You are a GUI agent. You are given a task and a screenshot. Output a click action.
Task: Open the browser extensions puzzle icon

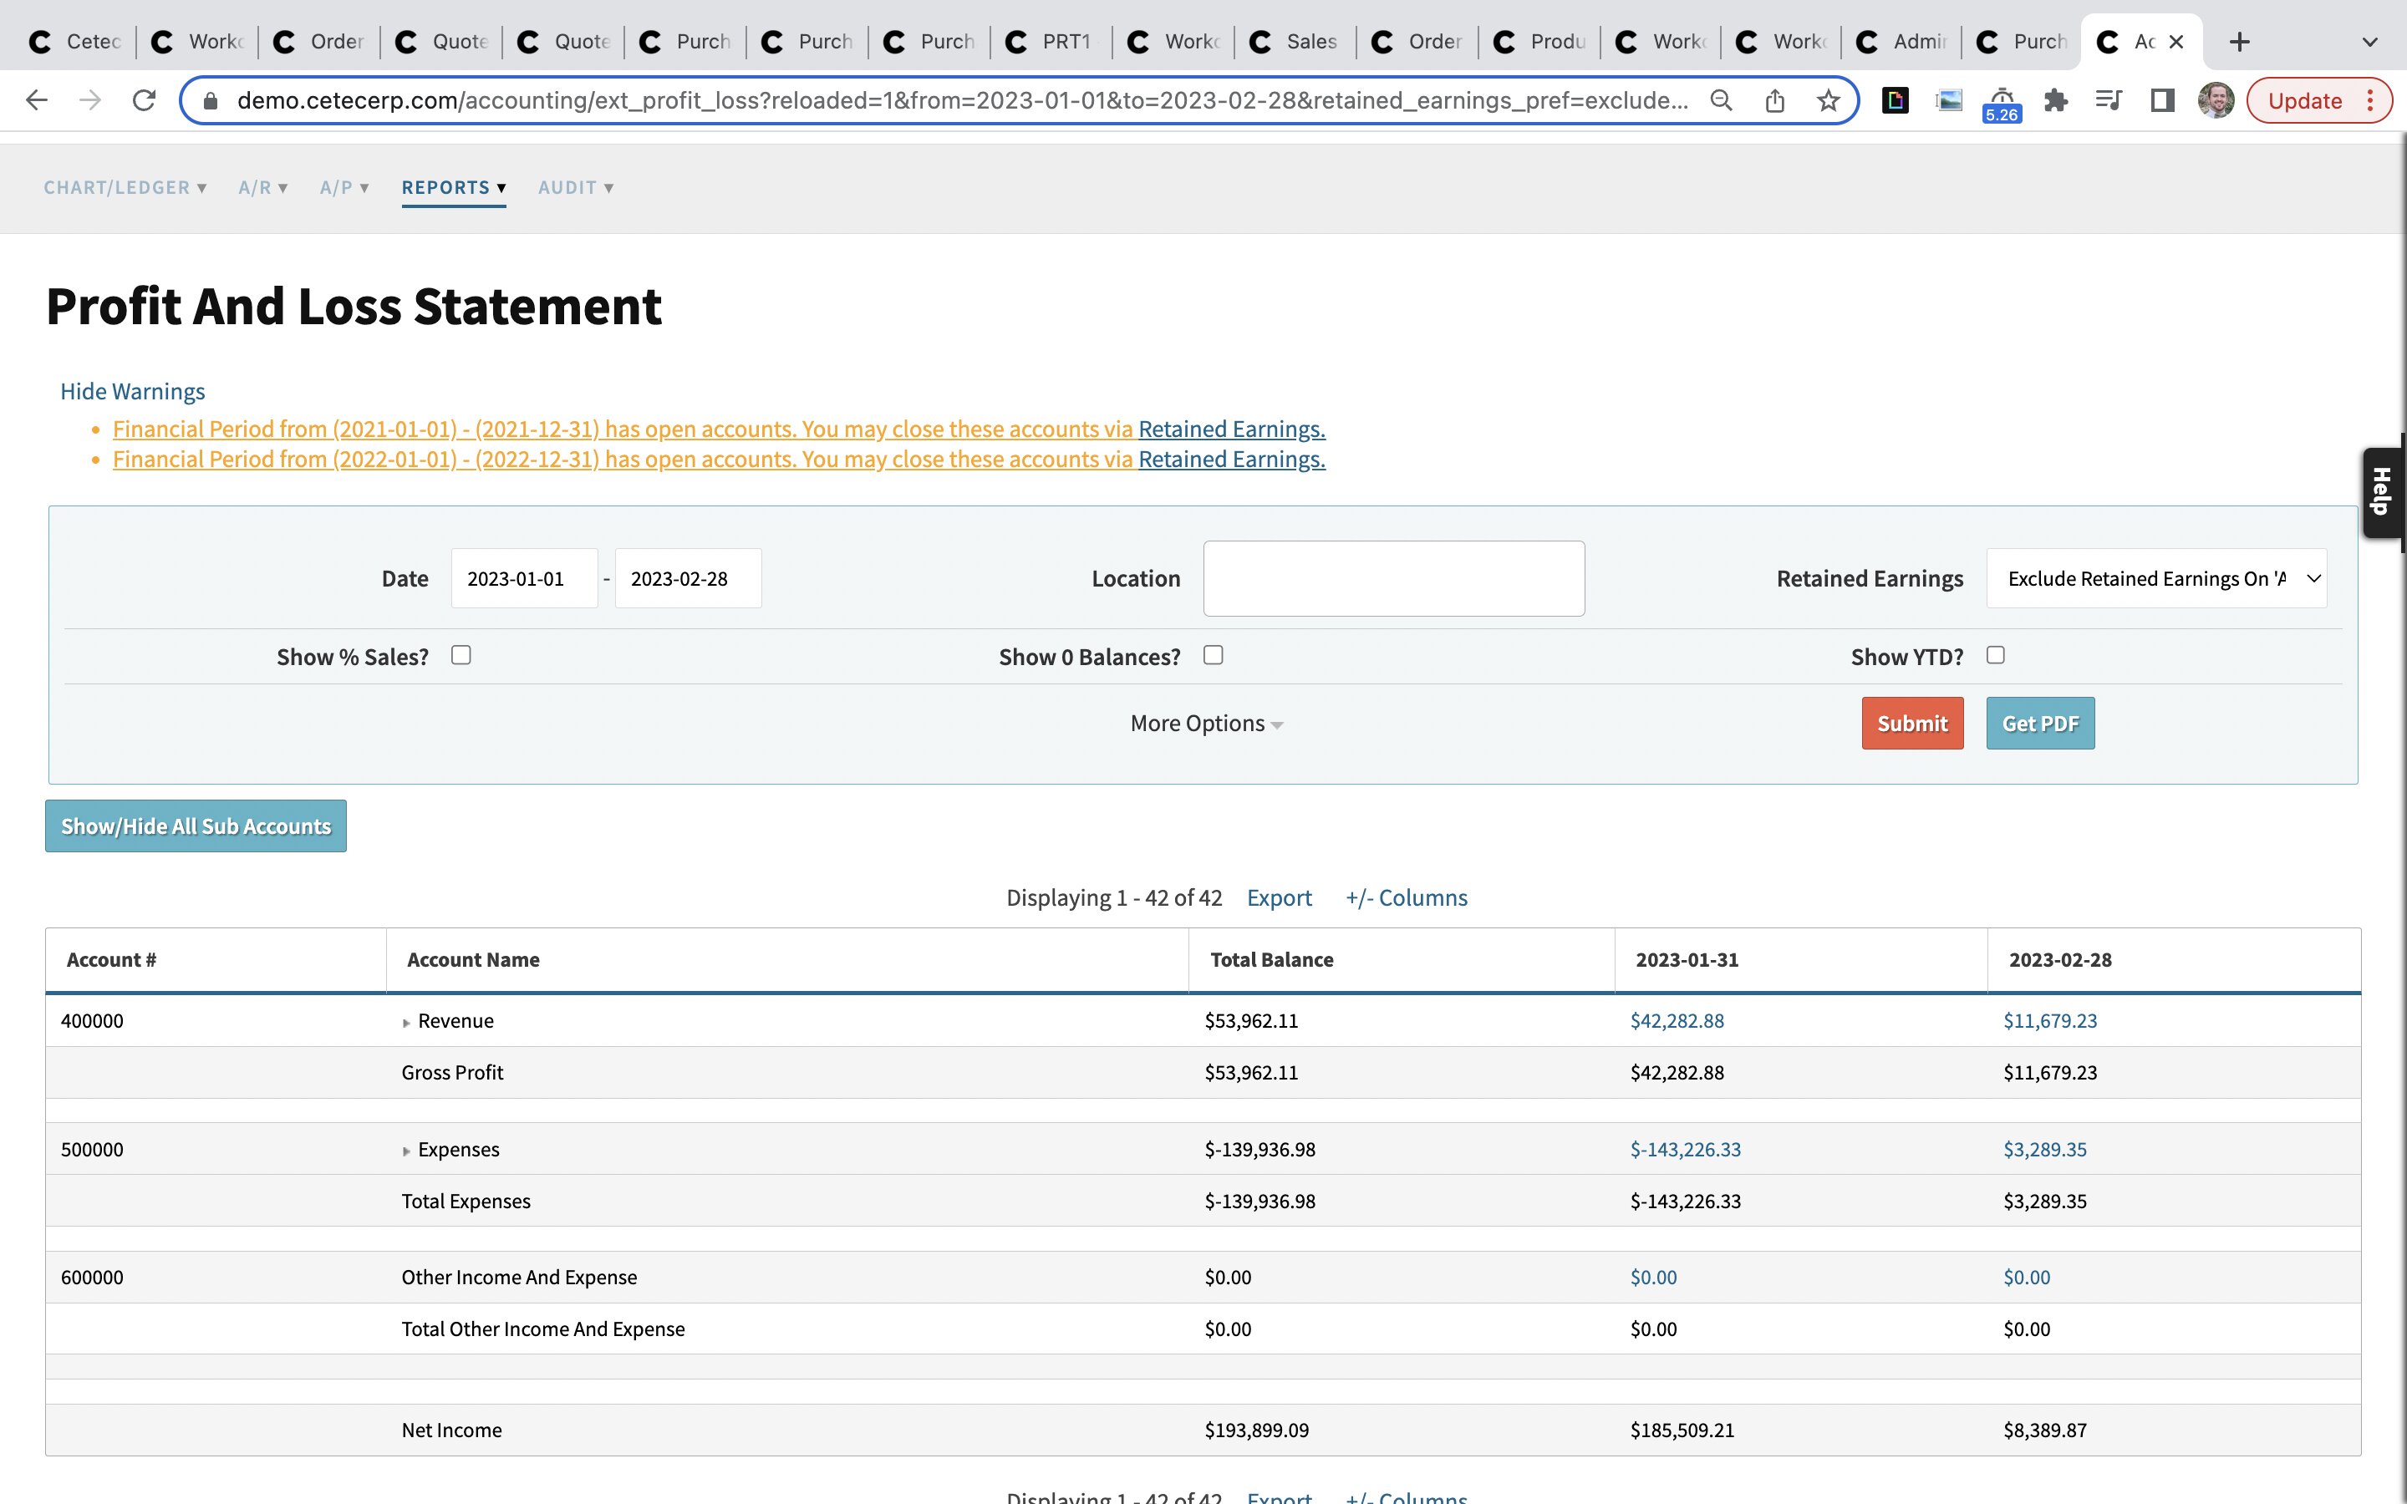tap(2055, 100)
